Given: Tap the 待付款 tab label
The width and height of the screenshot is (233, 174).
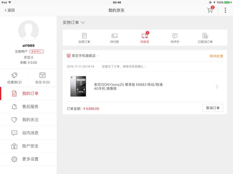Looking at the screenshot, I should [x=114, y=42].
